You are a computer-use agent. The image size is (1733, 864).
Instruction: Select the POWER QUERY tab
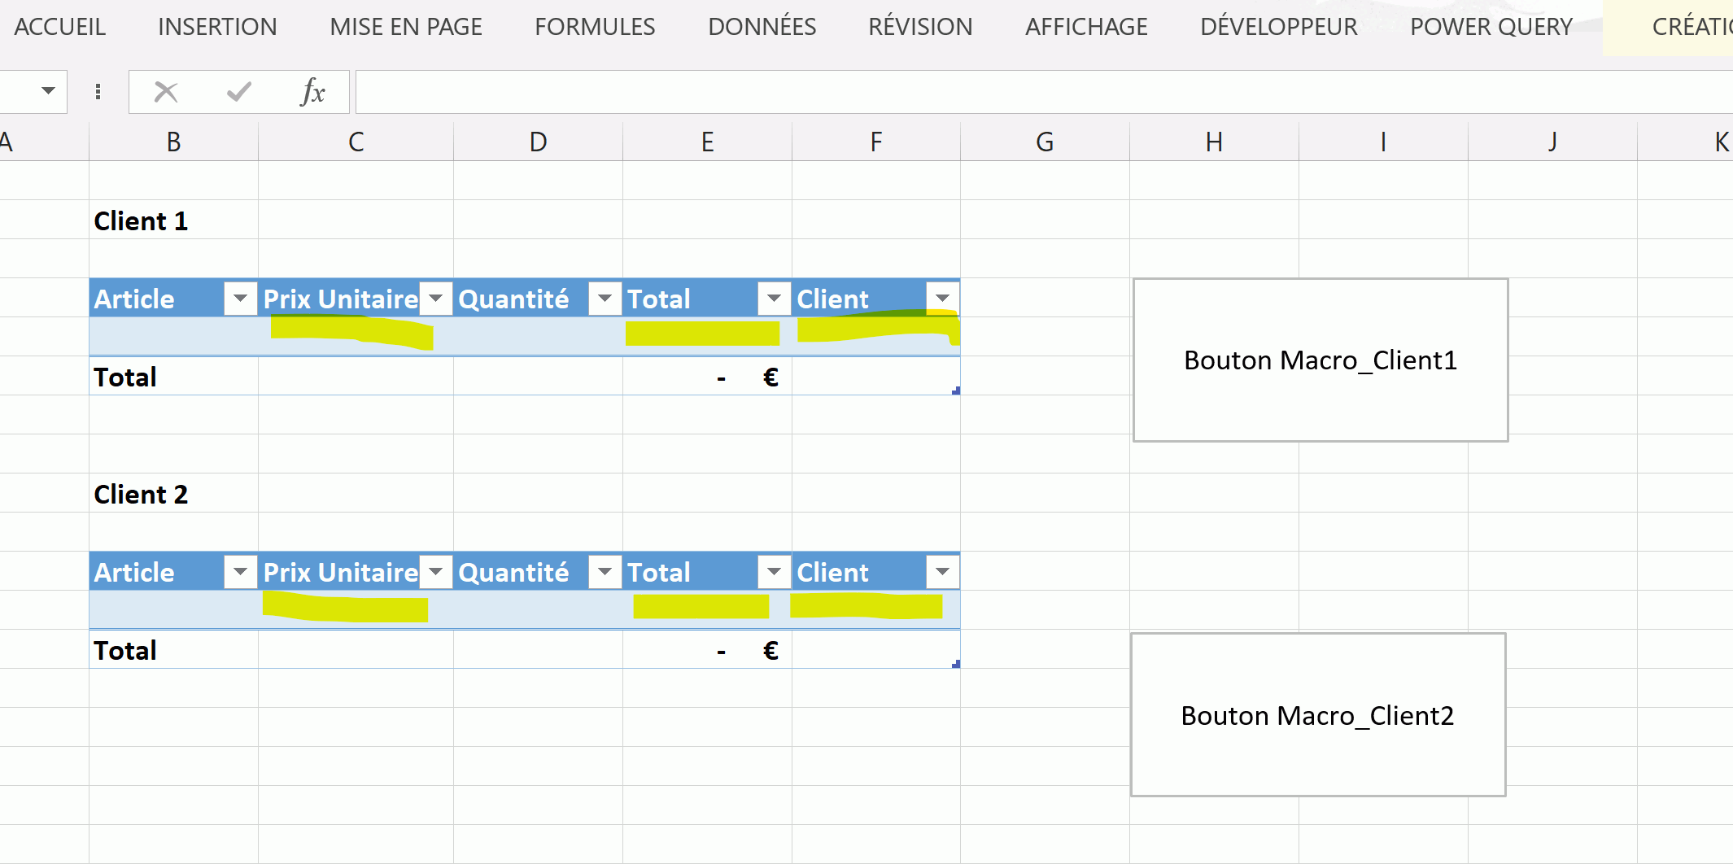coord(1491,27)
